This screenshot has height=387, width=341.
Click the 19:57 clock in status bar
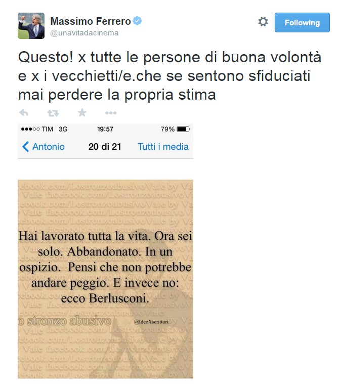tap(105, 129)
